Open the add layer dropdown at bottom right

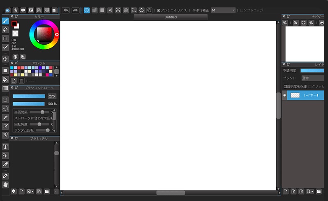pos(310,191)
